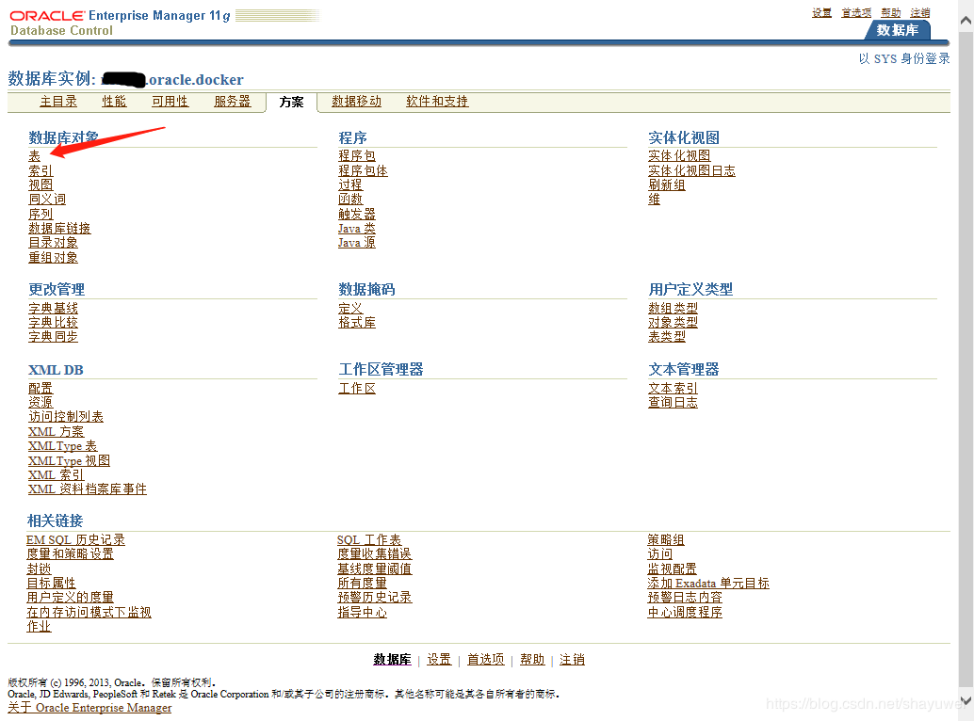Open the 过程 link
Image resolution: width=974 pixels, height=721 pixels.
[350, 184]
